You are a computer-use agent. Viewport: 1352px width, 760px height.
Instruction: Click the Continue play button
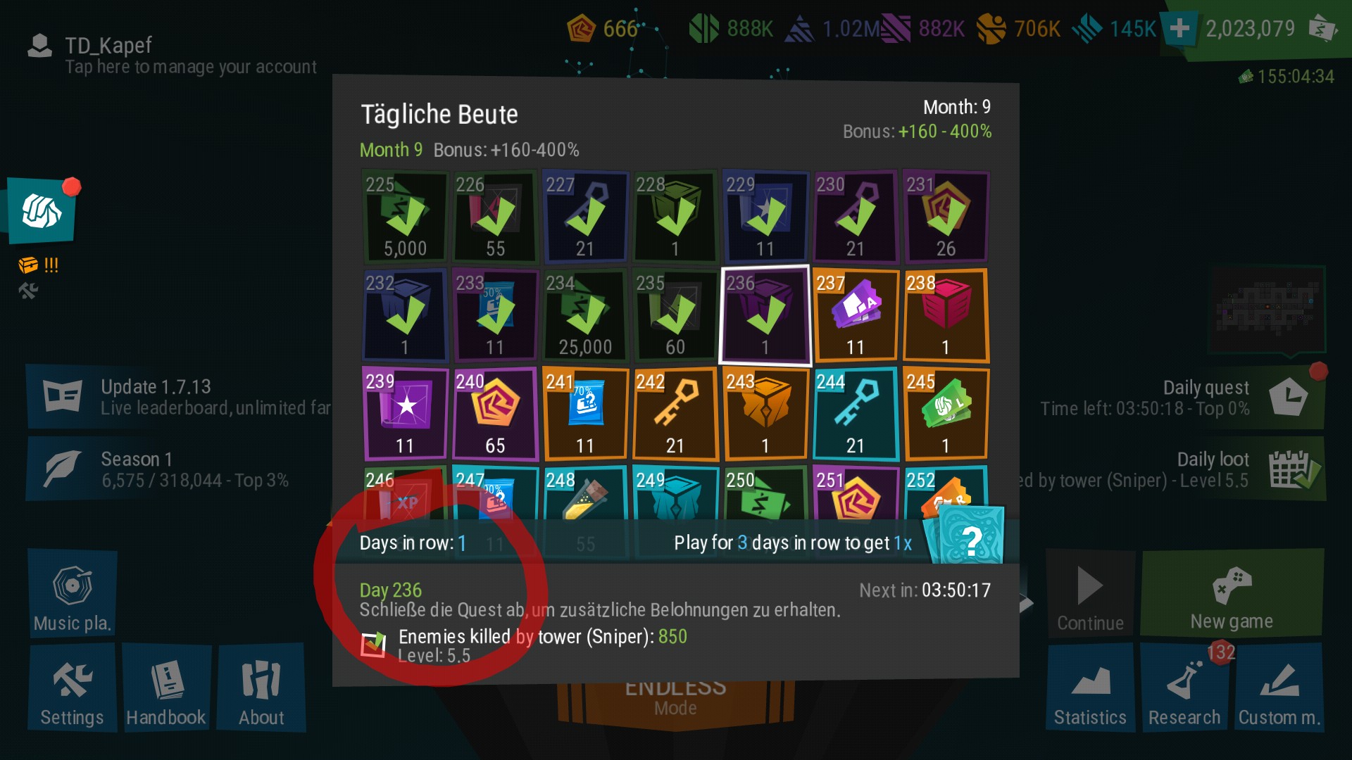coord(1090,593)
